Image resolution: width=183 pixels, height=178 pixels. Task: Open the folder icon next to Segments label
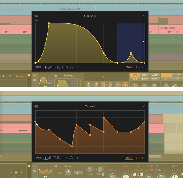56,76
